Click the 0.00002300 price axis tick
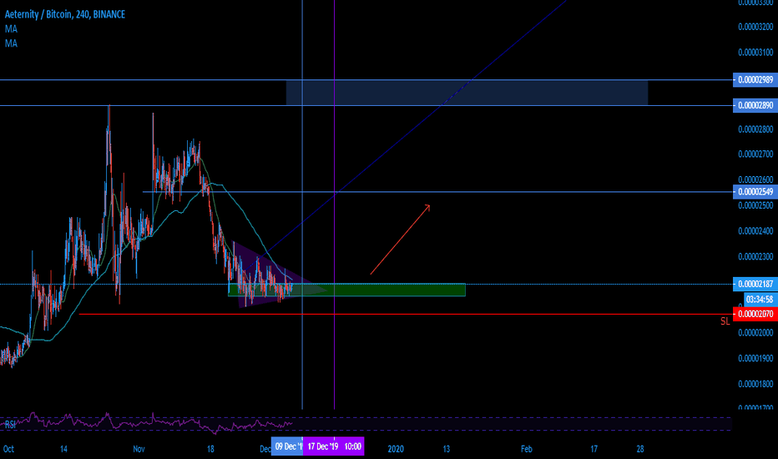 [755, 257]
